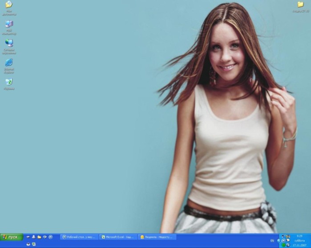Viewport: 311px width, 248px height.
Task: Switch to the Microsoft Excel taskbar window
Action: pos(118,237)
